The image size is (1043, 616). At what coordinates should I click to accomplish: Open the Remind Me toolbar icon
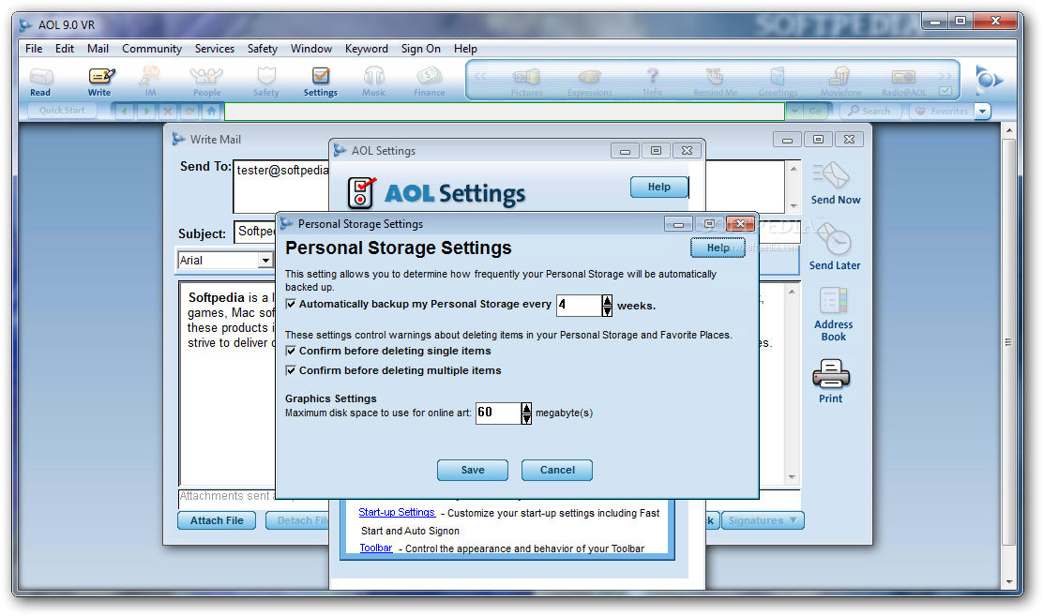715,83
